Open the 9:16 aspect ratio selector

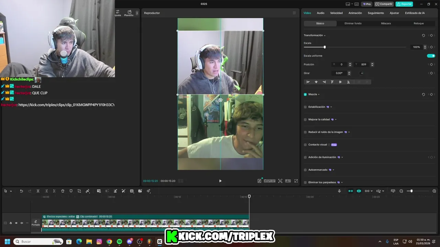(x=288, y=181)
